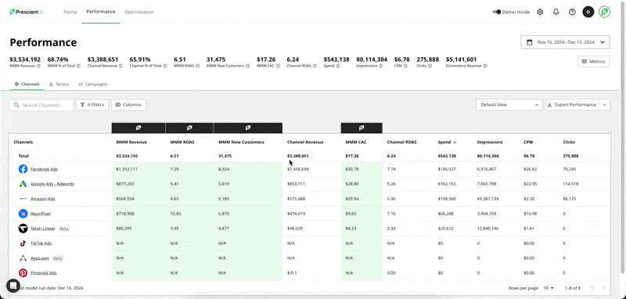
Task: Focus the Search Channels field
Action: [x=41, y=105]
